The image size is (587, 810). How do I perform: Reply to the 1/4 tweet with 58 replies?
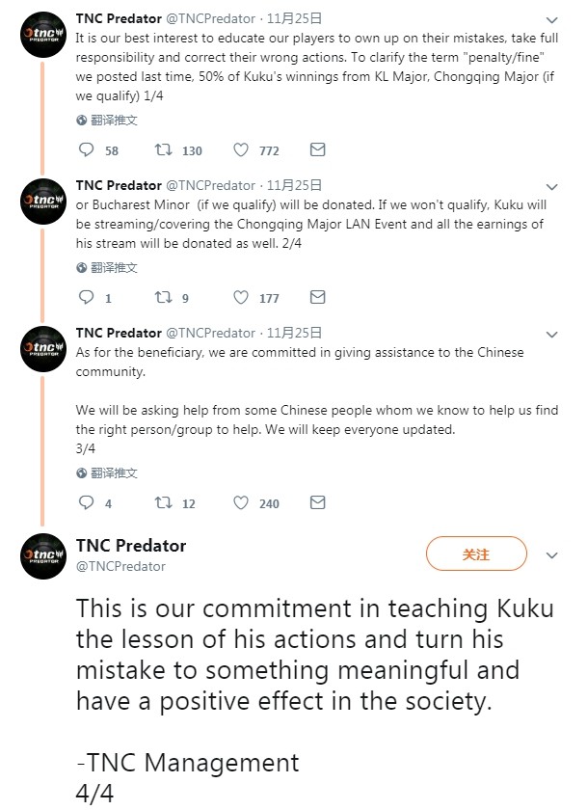click(x=86, y=150)
